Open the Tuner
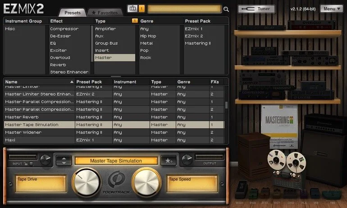Screen dimensions: 347x208 [256, 9]
